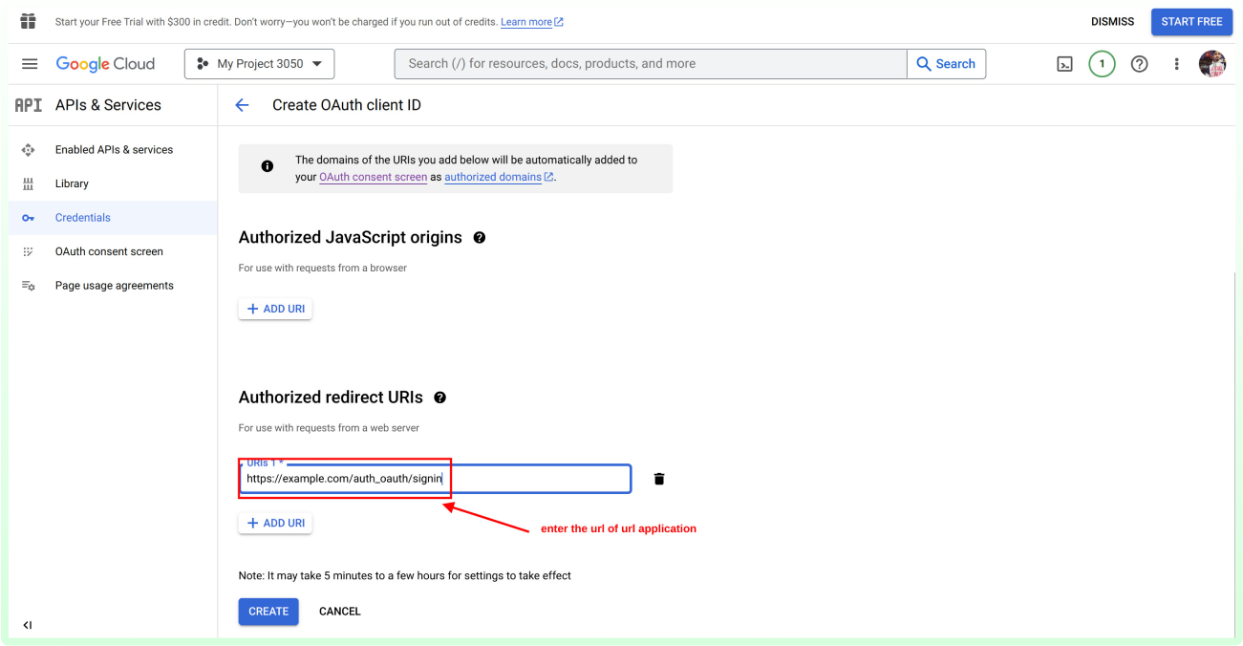Click CANCEL to discard the client ID
The width and height of the screenshot is (1243, 646).
(x=339, y=611)
